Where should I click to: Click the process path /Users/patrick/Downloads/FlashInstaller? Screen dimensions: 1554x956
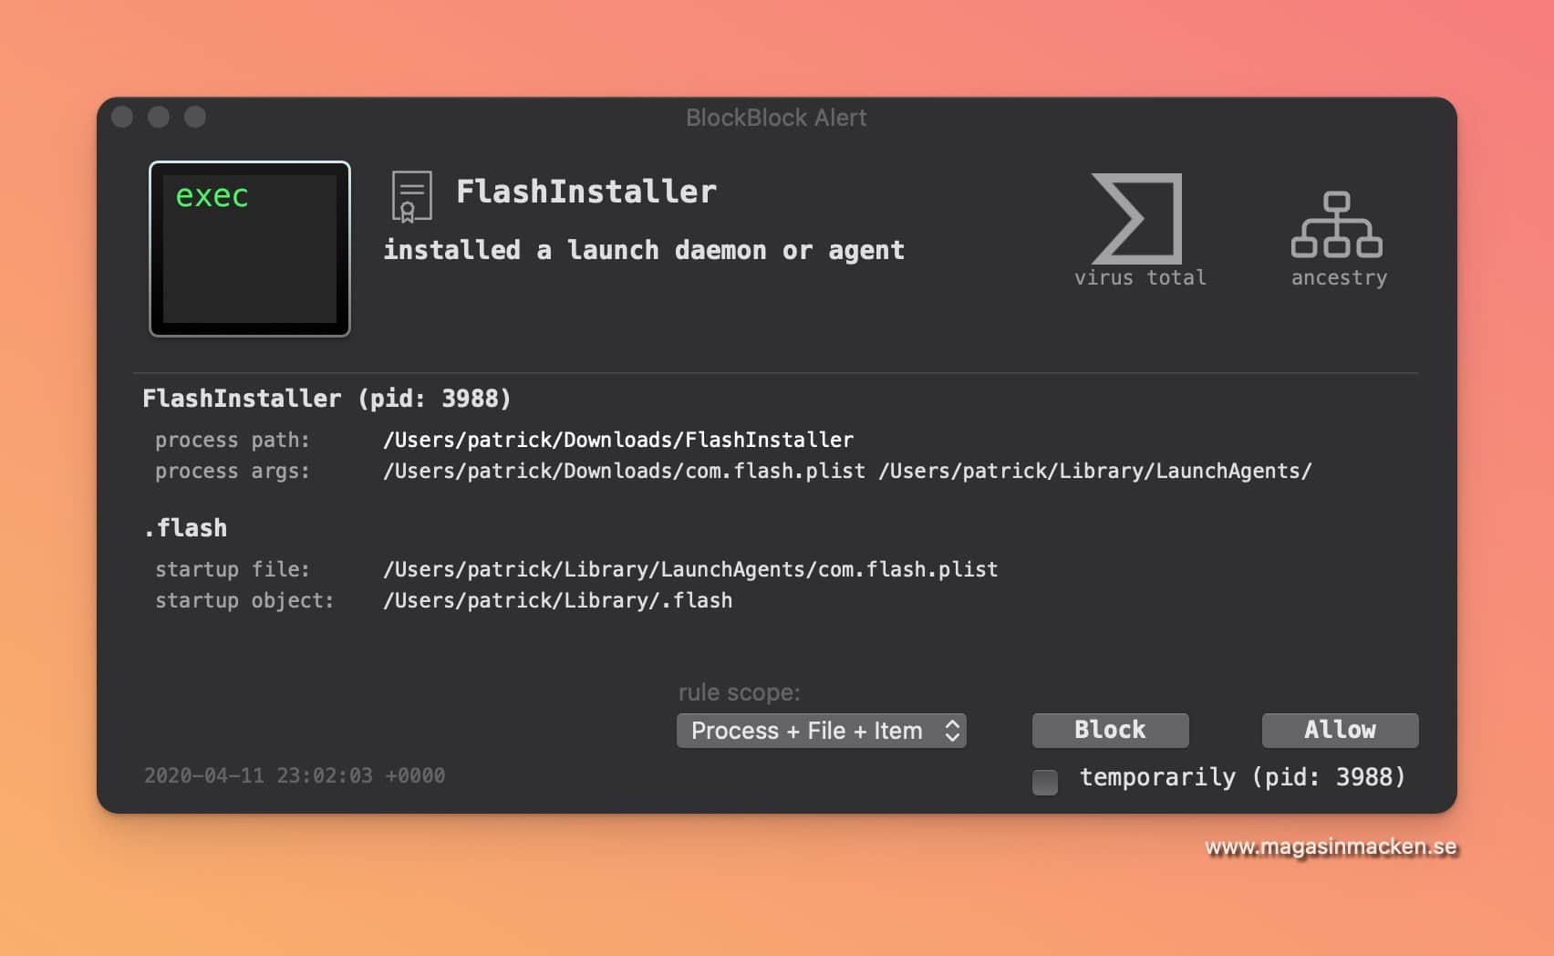click(618, 440)
